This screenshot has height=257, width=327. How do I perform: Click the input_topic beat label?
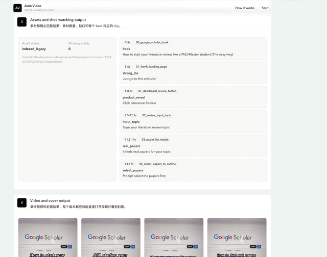(x=131, y=122)
